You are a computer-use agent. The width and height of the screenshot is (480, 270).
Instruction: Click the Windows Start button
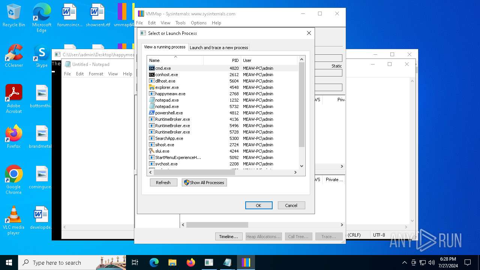9,262
